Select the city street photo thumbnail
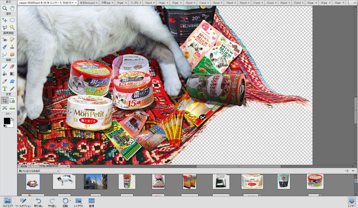Image resolution: width=358 pixels, height=208 pixels. tap(95, 182)
